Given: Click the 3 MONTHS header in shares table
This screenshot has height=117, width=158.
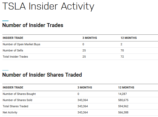Looking at the screenshot, I should pyautogui.click(x=85, y=87).
